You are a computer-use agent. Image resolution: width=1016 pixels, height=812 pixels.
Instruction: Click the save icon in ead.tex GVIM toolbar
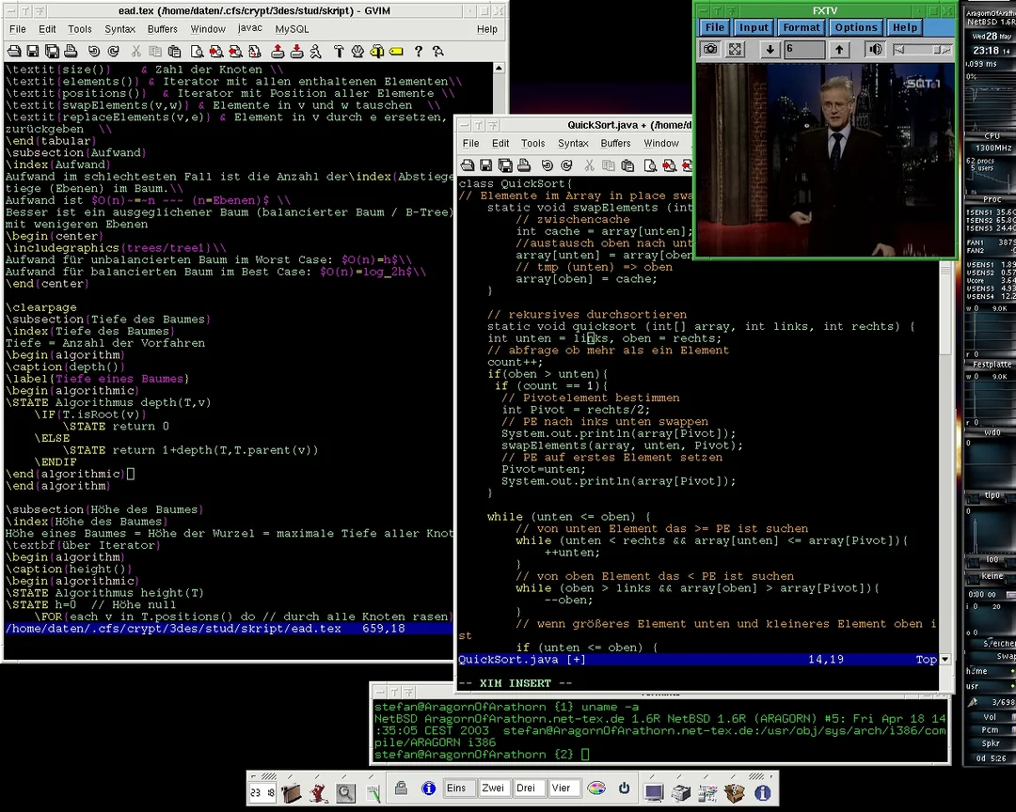pos(33,52)
